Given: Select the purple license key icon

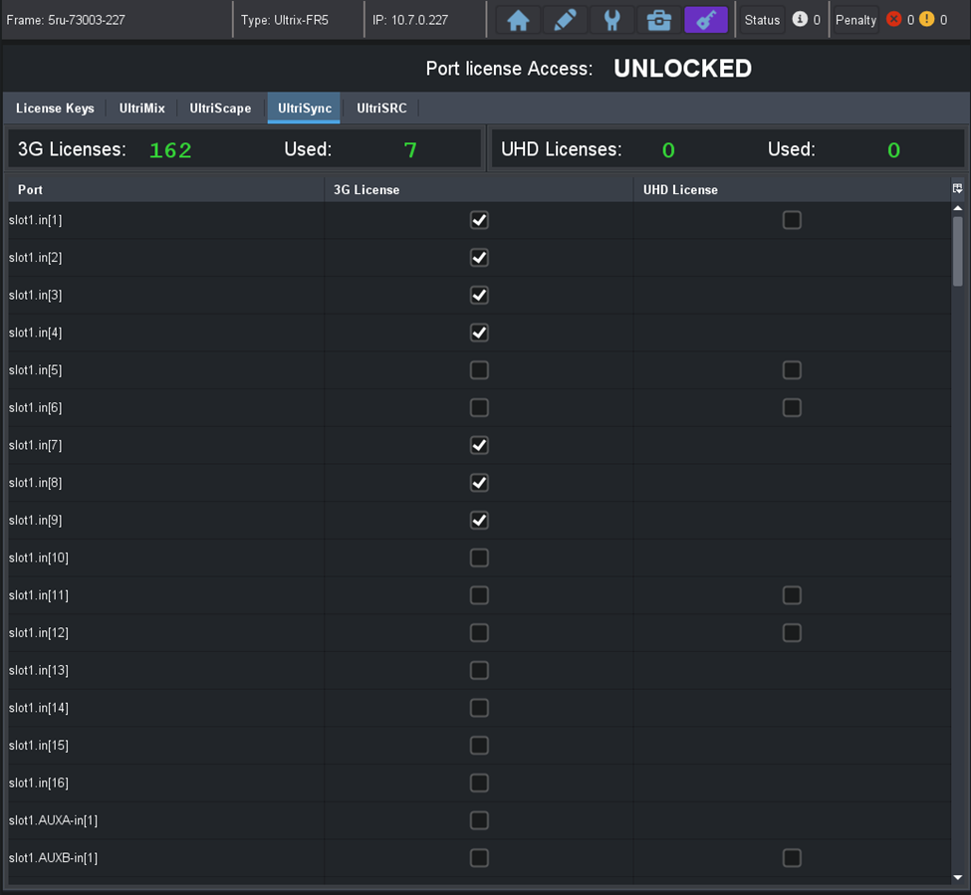Looking at the screenshot, I should 706,20.
